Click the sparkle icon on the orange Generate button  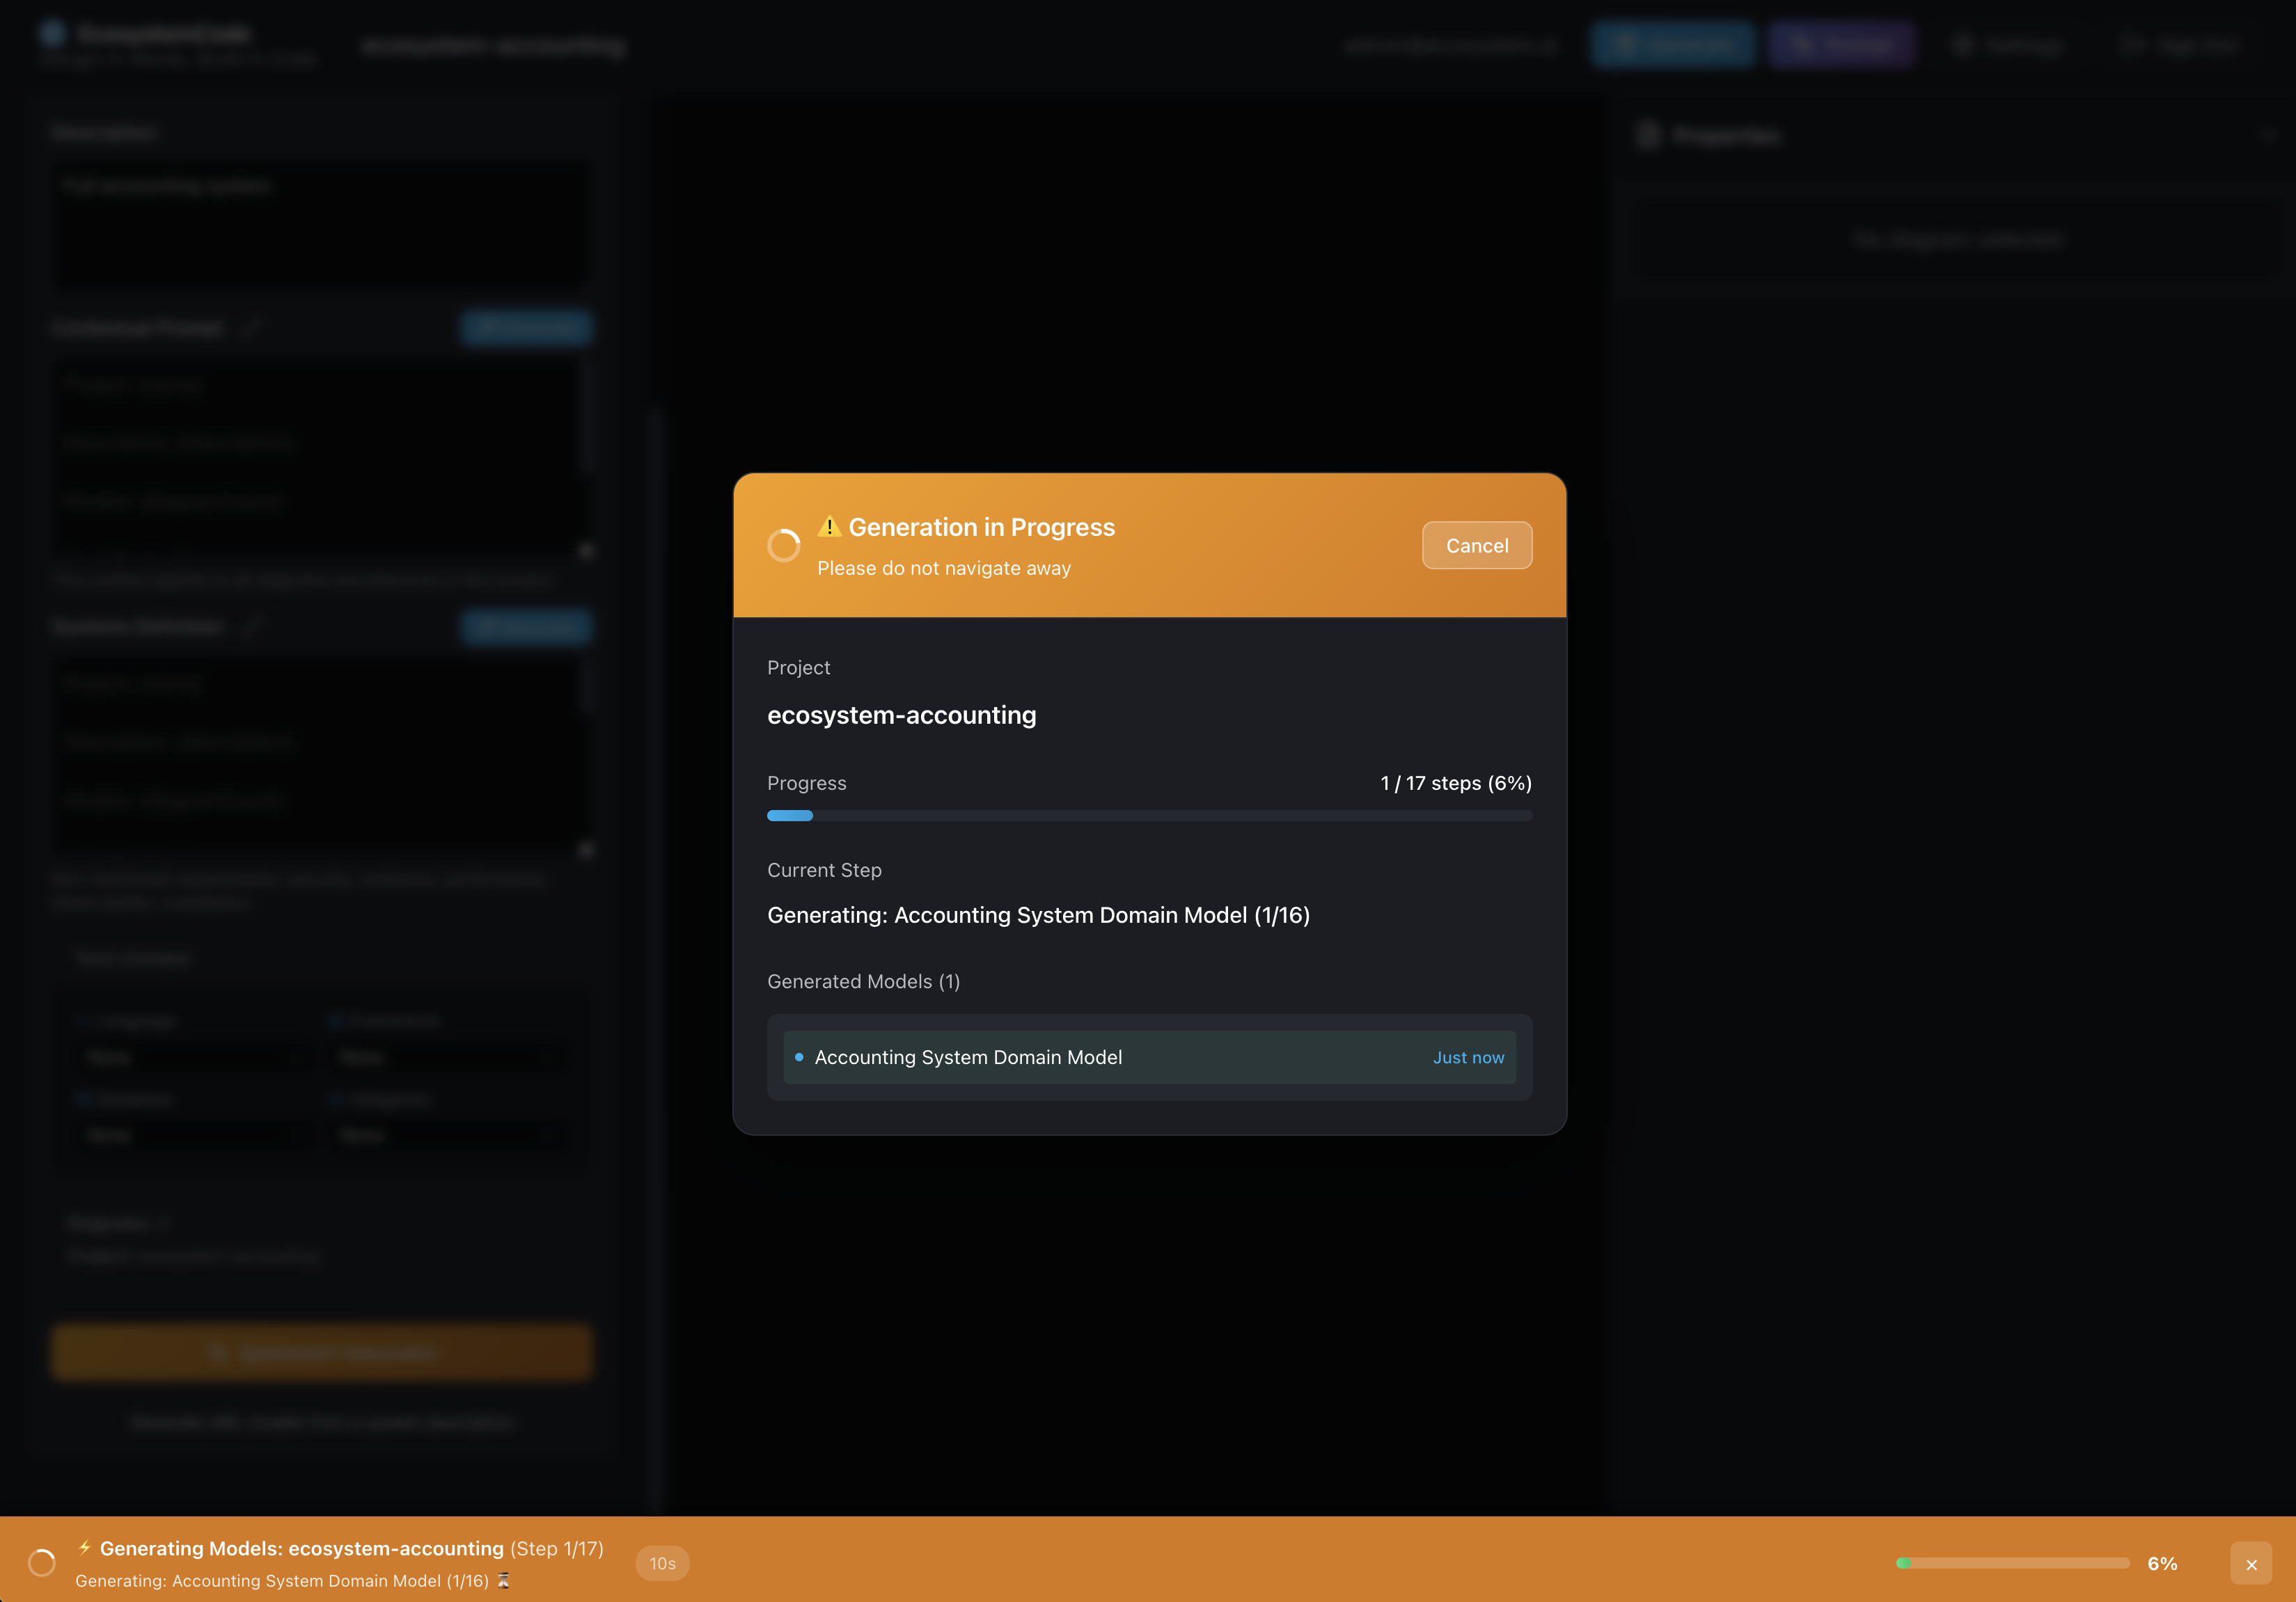[x=219, y=1352]
